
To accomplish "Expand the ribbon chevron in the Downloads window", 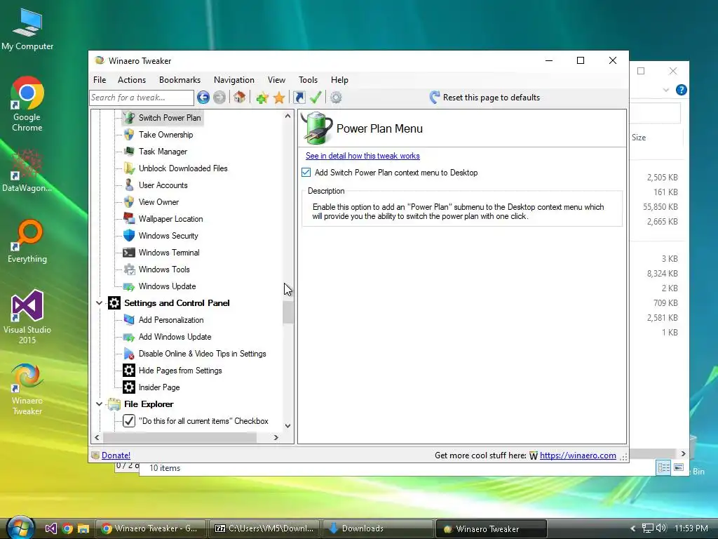I will click(666, 90).
